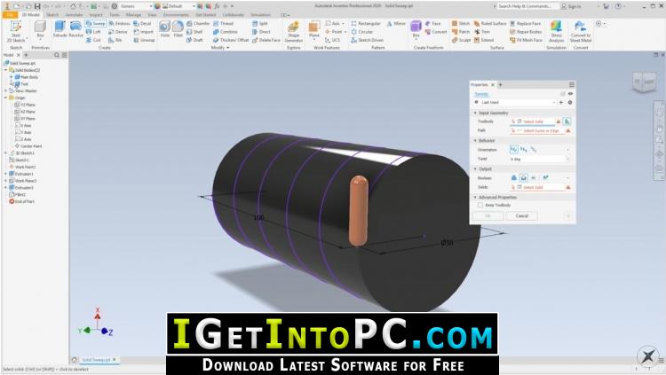666x375 pixels.
Task: Click the Save icon in quick access toolbar
Action: click(37, 6)
